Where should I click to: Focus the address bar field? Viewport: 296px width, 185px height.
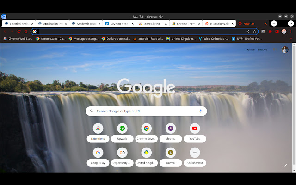coord(144,31)
